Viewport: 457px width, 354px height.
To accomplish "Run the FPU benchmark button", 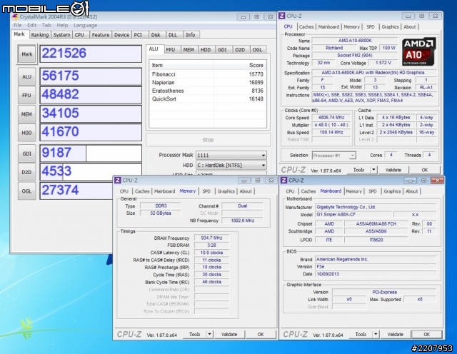I will [x=27, y=95].
